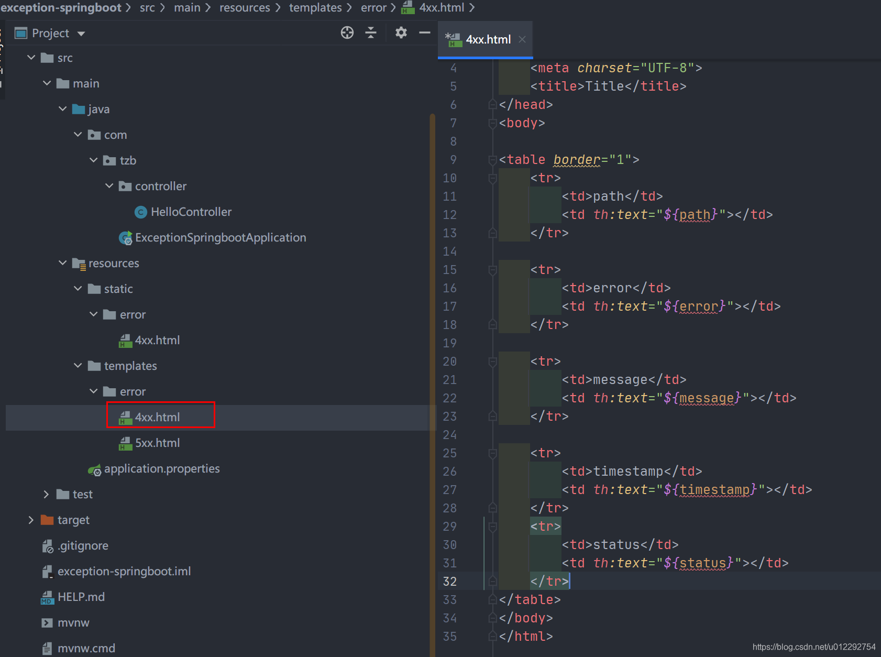Click the Project panel vertical scrollbar
This screenshot has height=657, width=881.
point(433,385)
